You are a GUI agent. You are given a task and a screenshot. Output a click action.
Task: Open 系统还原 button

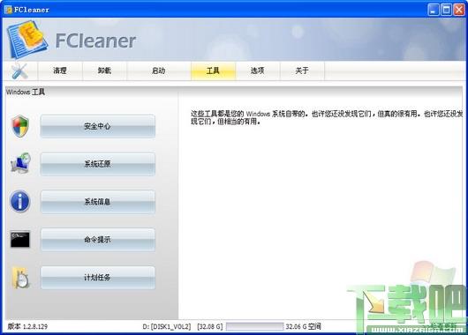[x=98, y=164]
